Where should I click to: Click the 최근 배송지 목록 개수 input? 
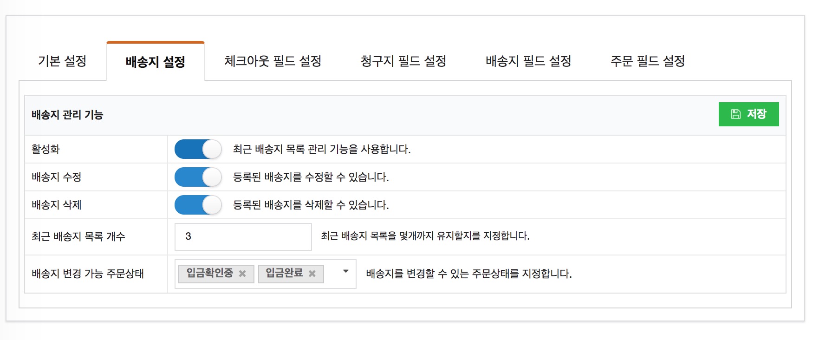(243, 236)
